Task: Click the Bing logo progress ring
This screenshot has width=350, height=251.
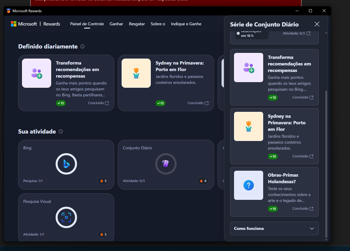Action: (66, 164)
